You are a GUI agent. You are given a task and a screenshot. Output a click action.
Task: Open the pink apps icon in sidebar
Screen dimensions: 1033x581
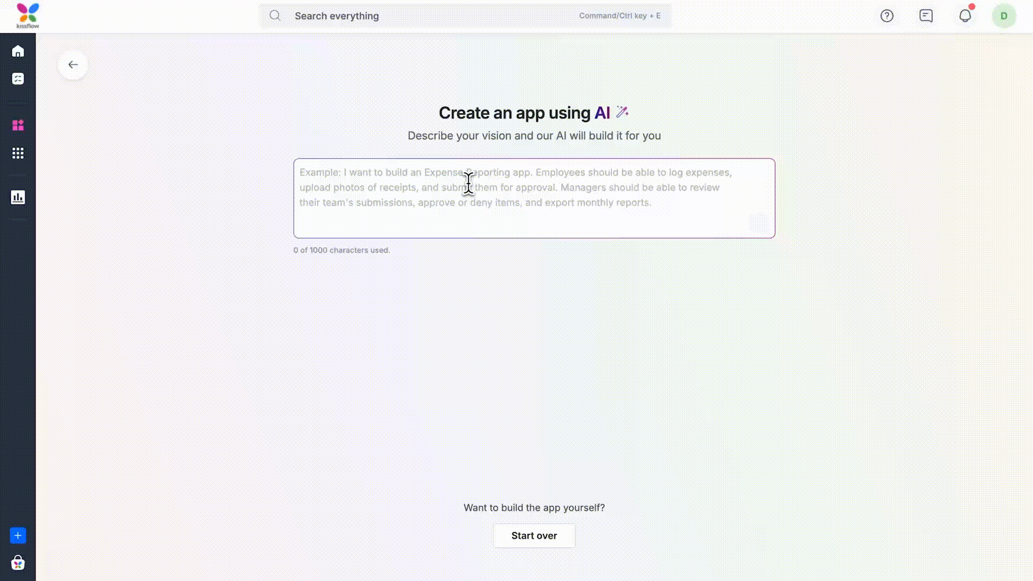click(18, 125)
